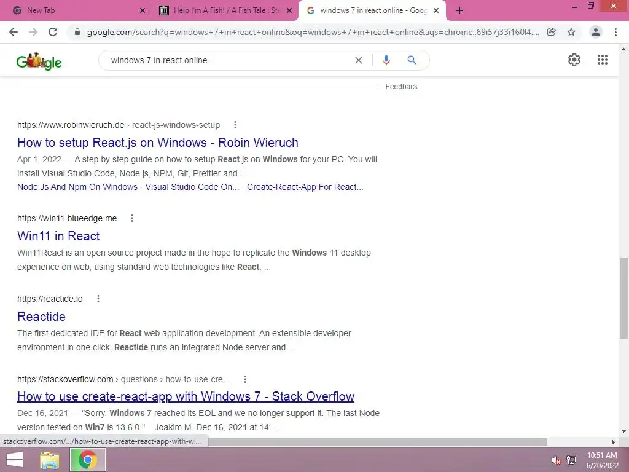Bookmark this tab with the star icon
This screenshot has width=629, height=472.
pos(571,32)
